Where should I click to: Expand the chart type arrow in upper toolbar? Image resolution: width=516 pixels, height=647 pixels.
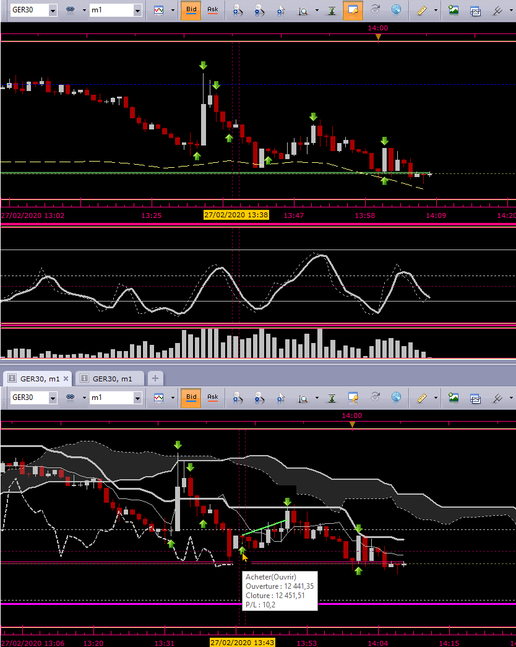tap(173, 11)
